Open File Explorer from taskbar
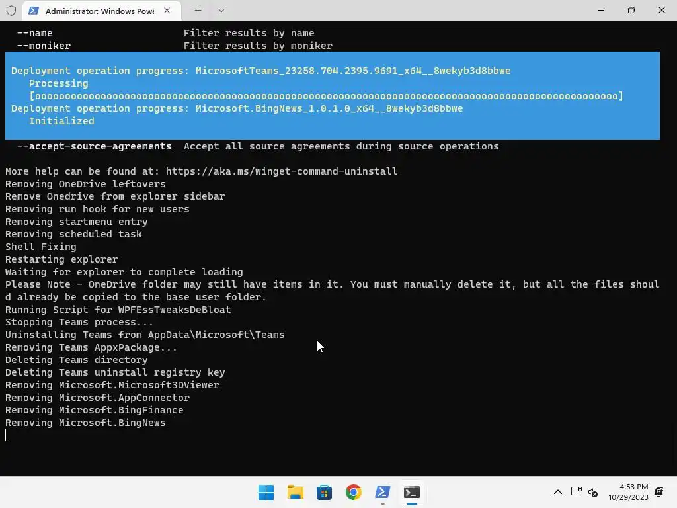The width and height of the screenshot is (677, 508). (296, 492)
